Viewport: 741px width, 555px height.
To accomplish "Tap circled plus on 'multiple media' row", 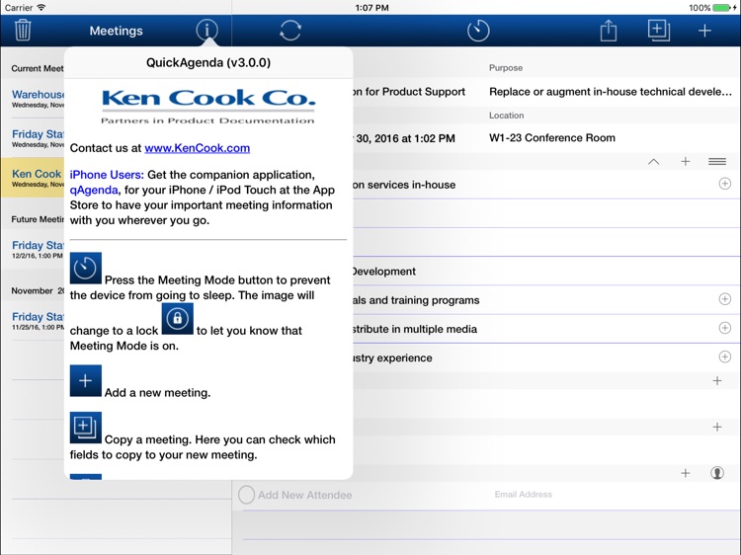I will [725, 328].
